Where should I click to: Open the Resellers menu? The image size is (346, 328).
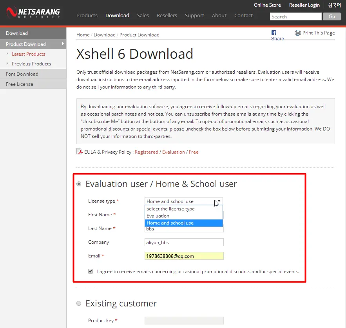tap(167, 15)
